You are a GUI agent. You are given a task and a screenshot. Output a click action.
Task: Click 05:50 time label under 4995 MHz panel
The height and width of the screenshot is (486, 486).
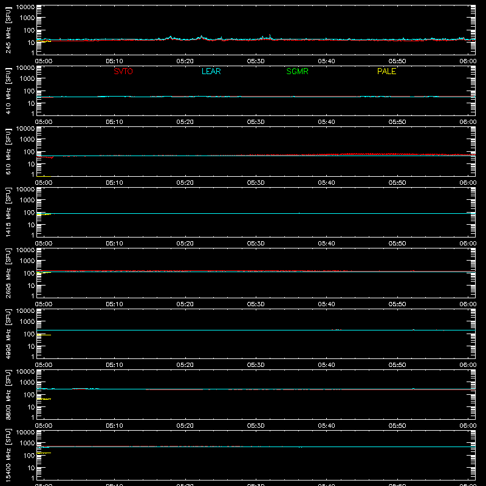tap(397, 365)
